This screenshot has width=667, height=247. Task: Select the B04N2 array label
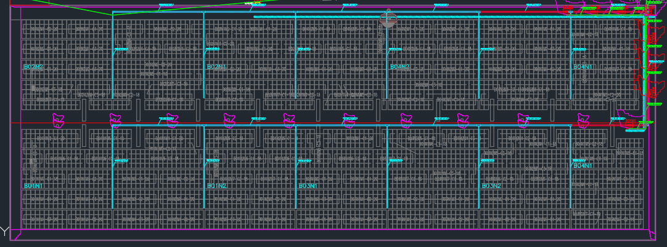tap(400, 66)
